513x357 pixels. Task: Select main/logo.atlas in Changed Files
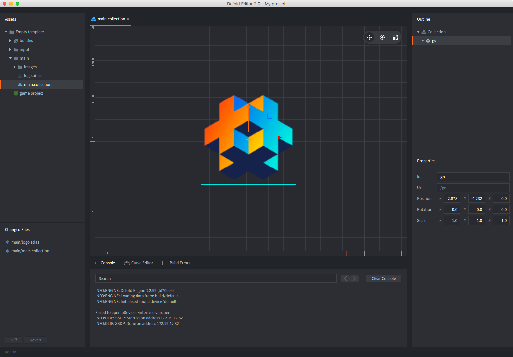(25, 242)
